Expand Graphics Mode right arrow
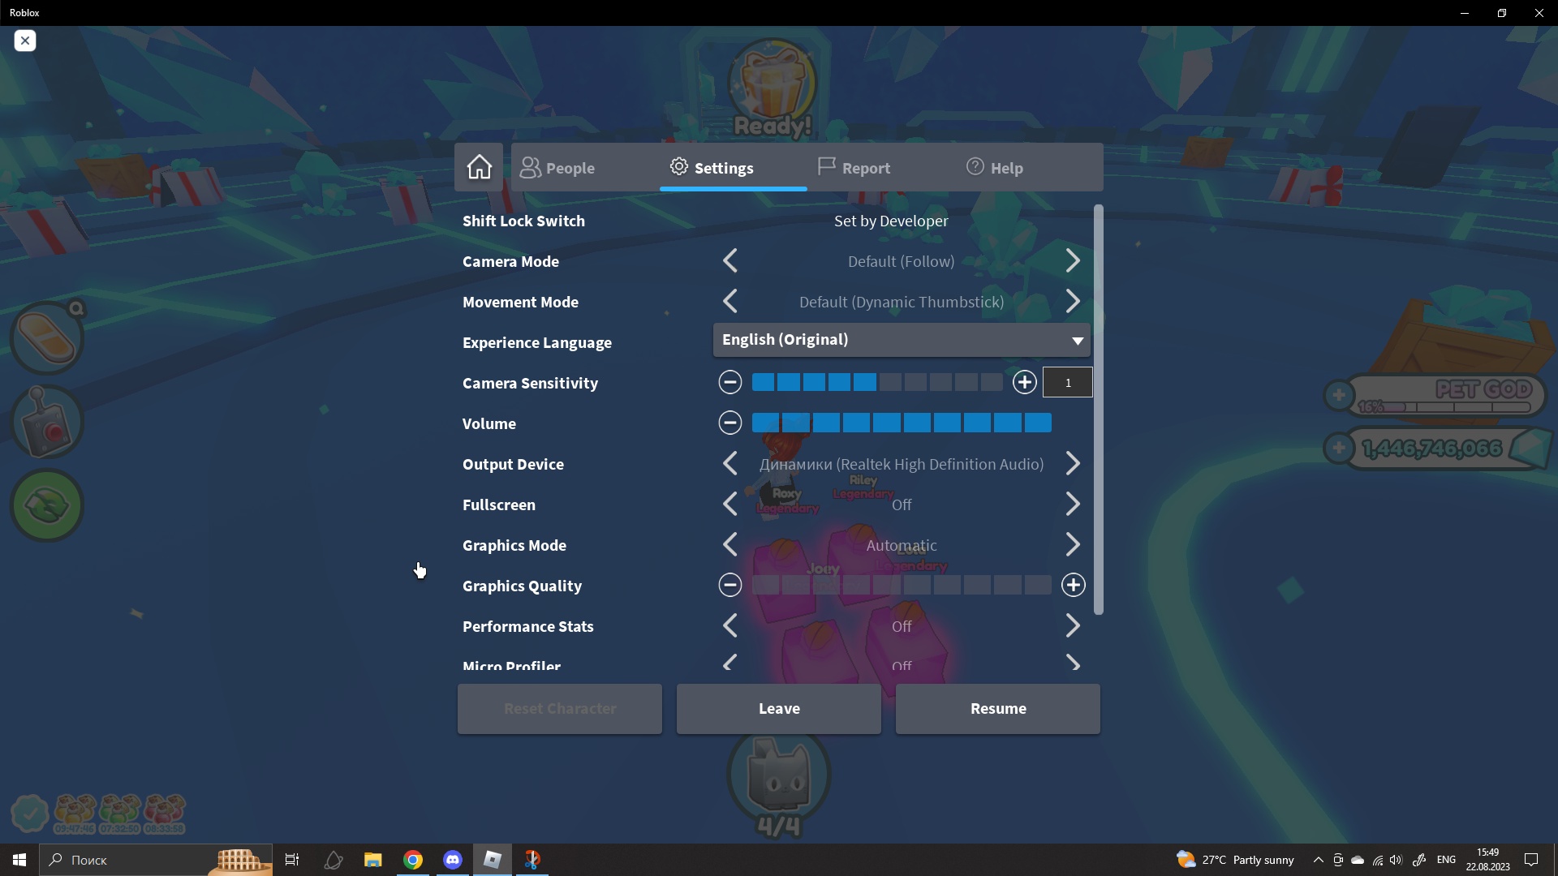The image size is (1558, 876). [x=1074, y=544]
